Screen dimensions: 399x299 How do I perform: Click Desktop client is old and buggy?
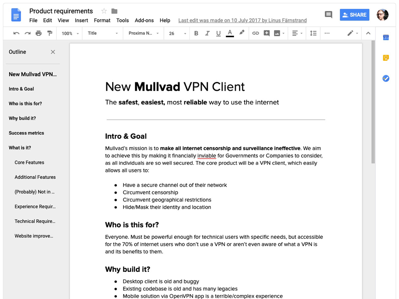point(161,281)
